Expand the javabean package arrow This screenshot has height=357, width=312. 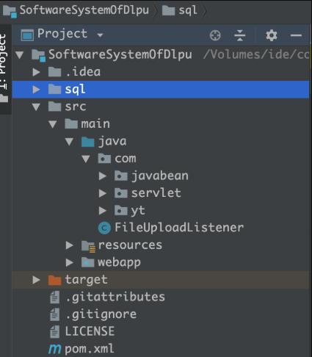click(102, 176)
